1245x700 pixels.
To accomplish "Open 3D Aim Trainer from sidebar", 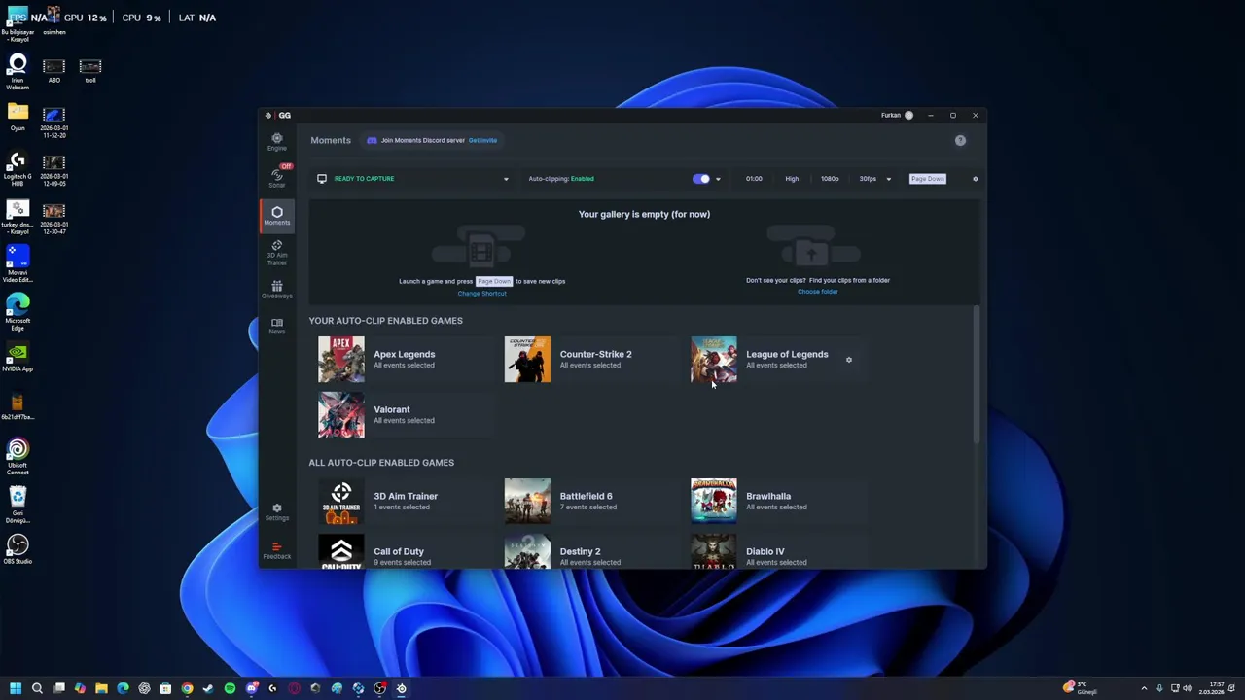I will click(277, 253).
